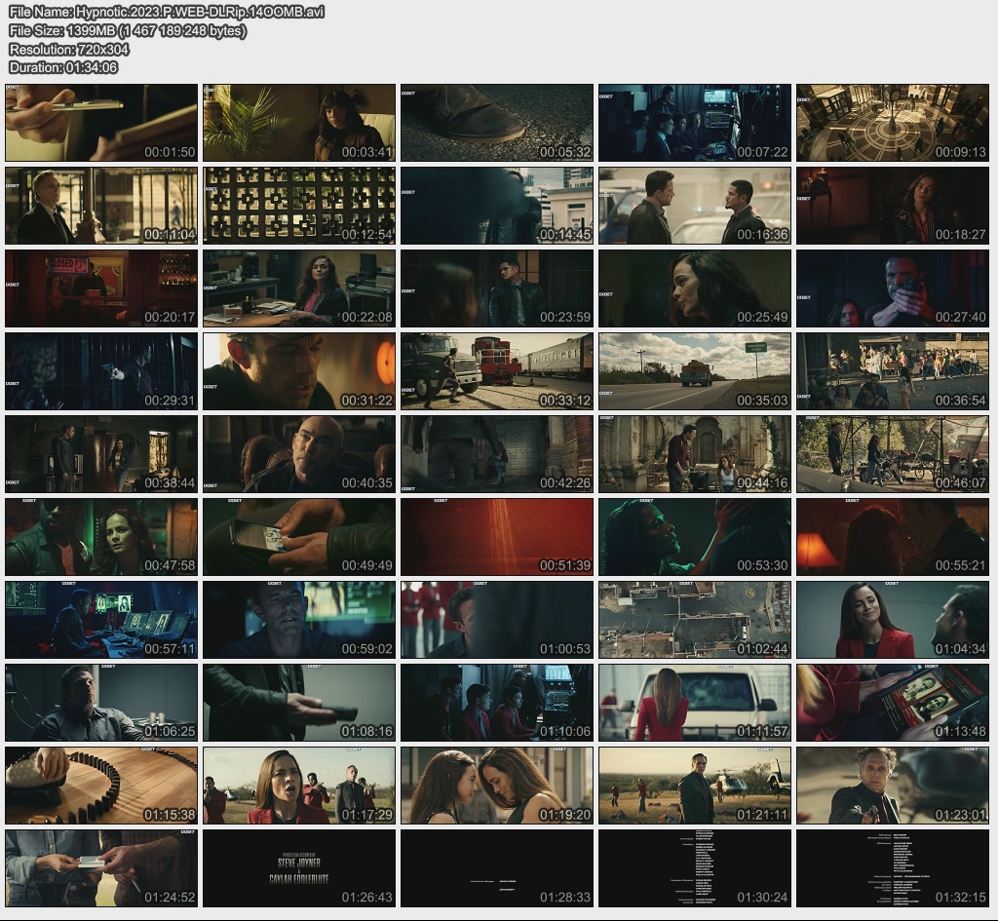Screen dimensions: 998x921
Task: Click the lattice wall thumbnail at 00:12:54
Action: tap(299, 206)
